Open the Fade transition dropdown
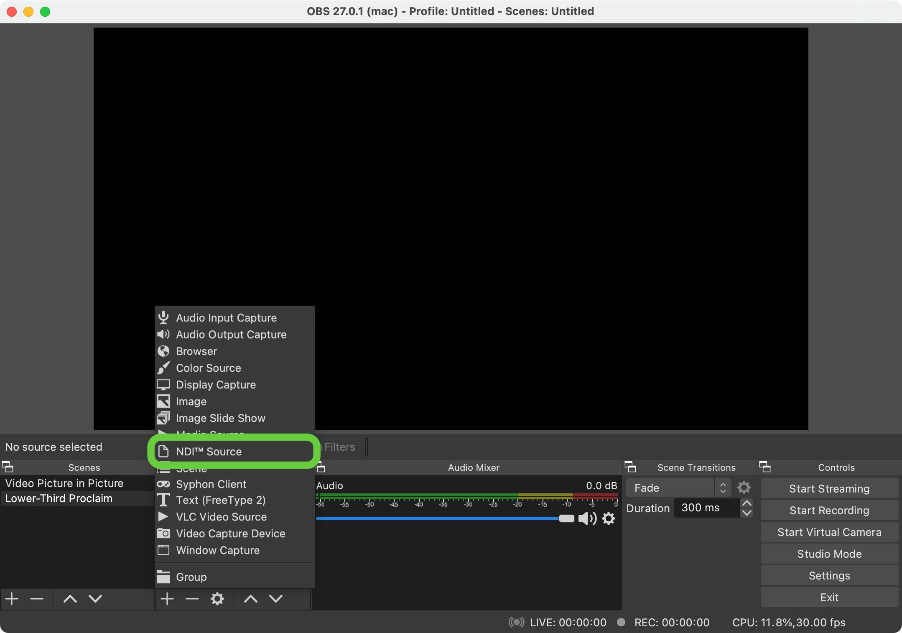 (678, 488)
